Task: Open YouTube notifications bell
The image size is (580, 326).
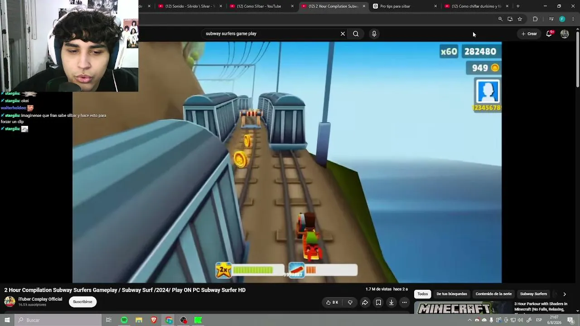Action: click(549, 34)
